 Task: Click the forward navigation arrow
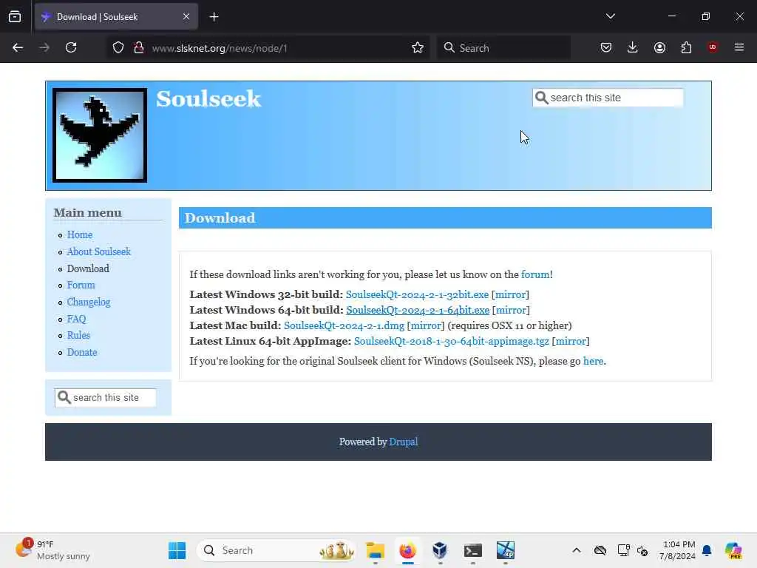pos(44,47)
